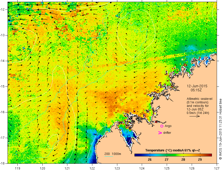Click the 'drifter' legend label
The image size is (222, 171).
[x=167, y=133]
